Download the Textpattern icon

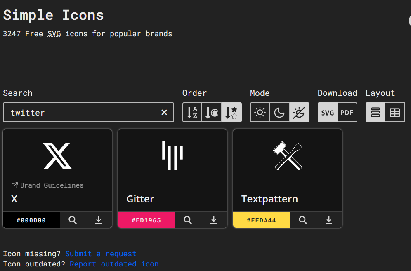[329, 220]
